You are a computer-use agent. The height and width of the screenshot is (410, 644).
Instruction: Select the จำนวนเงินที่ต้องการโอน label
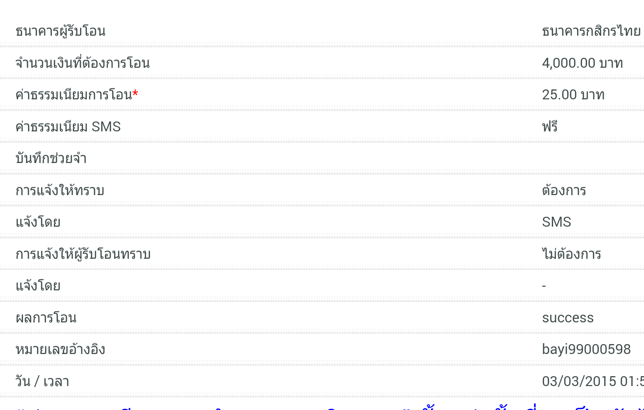[83, 63]
